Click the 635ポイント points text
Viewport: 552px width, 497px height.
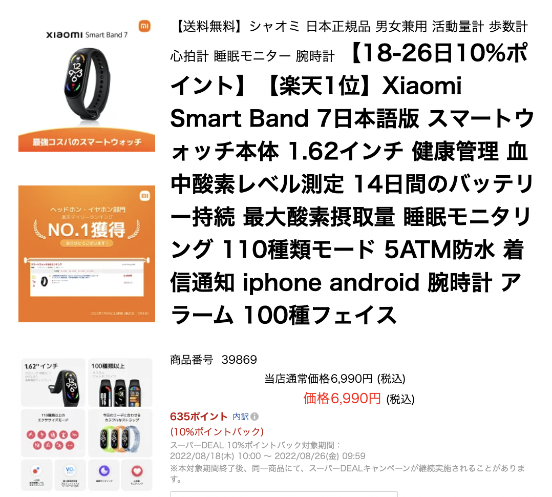pos(199,417)
